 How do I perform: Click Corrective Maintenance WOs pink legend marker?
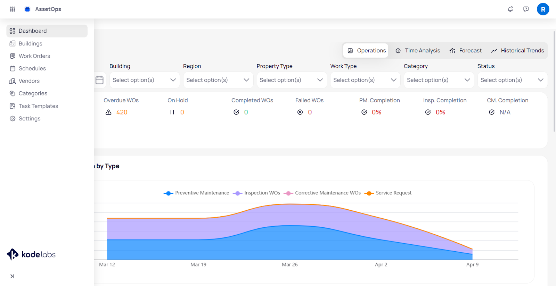coord(288,193)
